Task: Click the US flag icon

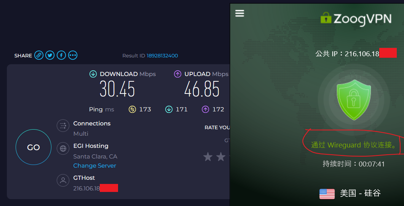Action: (x=327, y=193)
